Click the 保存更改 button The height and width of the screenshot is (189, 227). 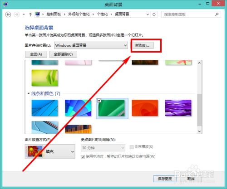point(165,179)
